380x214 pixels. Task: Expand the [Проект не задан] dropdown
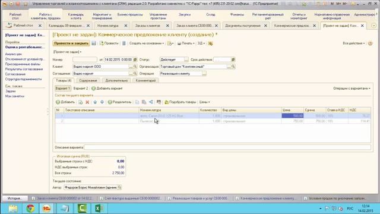coord(67,52)
